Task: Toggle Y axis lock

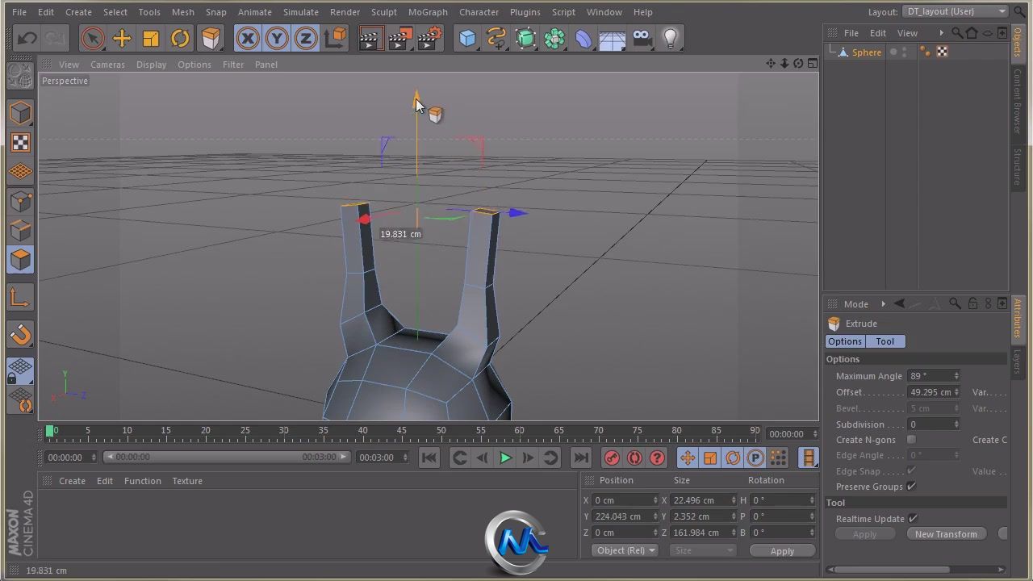Action: click(277, 38)
